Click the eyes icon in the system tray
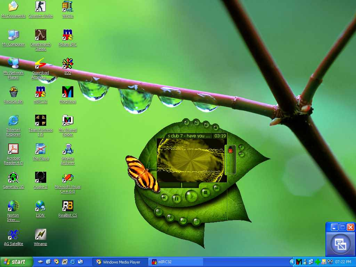The image size is (356, 267). 330,262
